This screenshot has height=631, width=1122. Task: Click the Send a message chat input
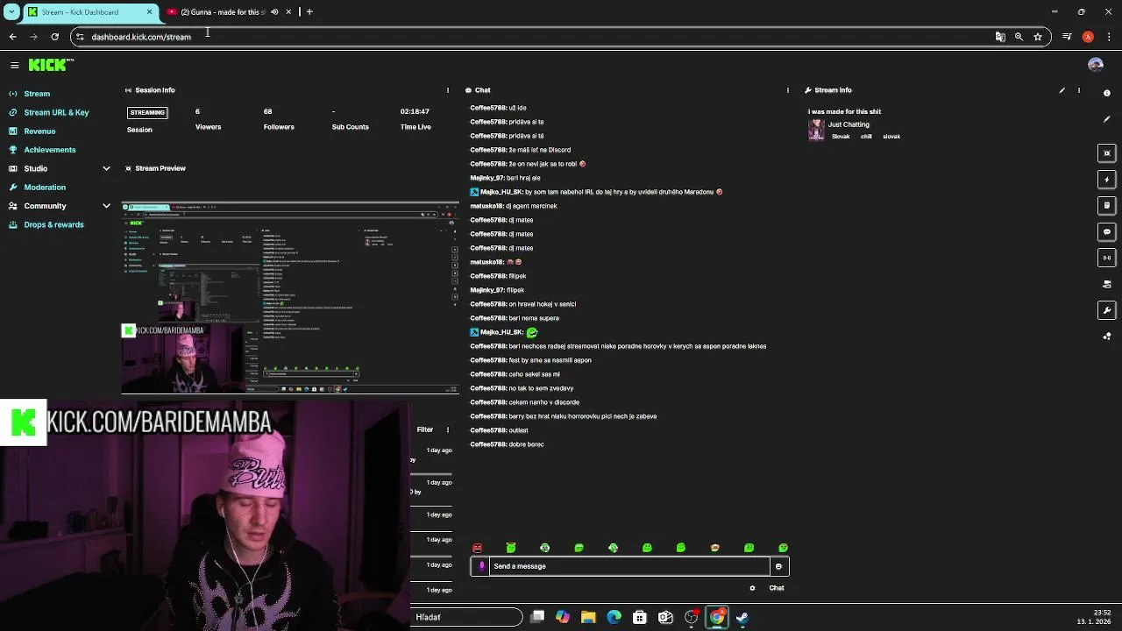[x=629, y=566]
